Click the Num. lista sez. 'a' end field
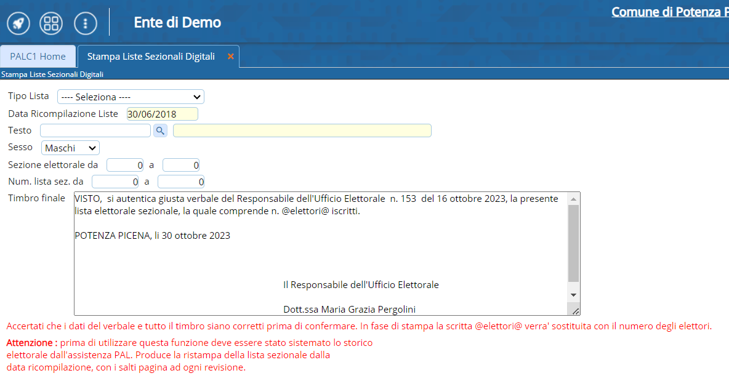Screen dimensions: 729x381 [x=181, y=182]
